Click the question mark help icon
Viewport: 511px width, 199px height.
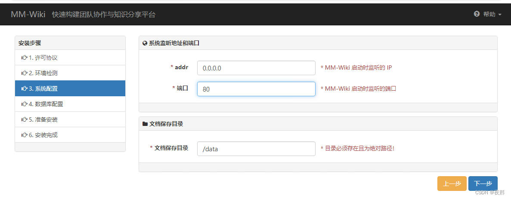[477, 14]
